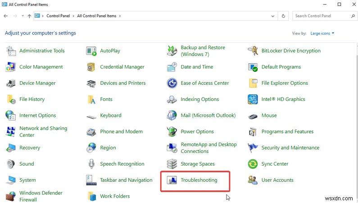The image size is (358, 203).
Task: Click Speech Recognition microphone icon
Action: [91, 164]
